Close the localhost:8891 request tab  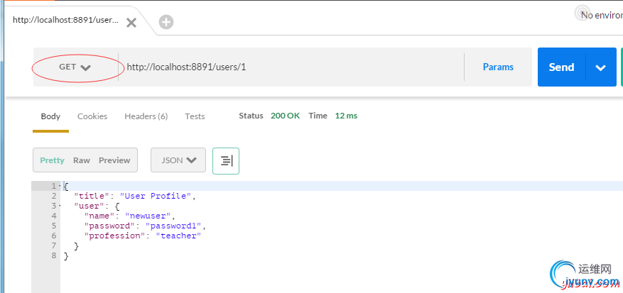tap(131, 23)
